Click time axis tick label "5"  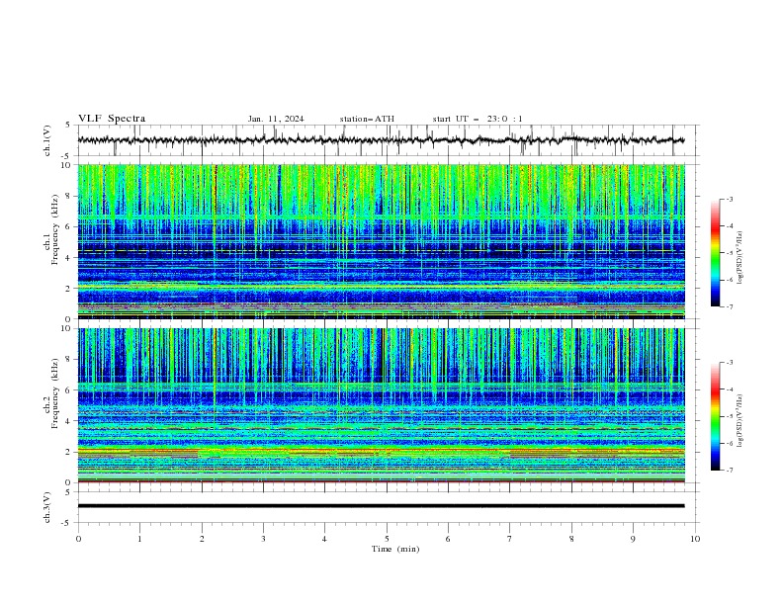pyautogui.click(x=387, y=539)
